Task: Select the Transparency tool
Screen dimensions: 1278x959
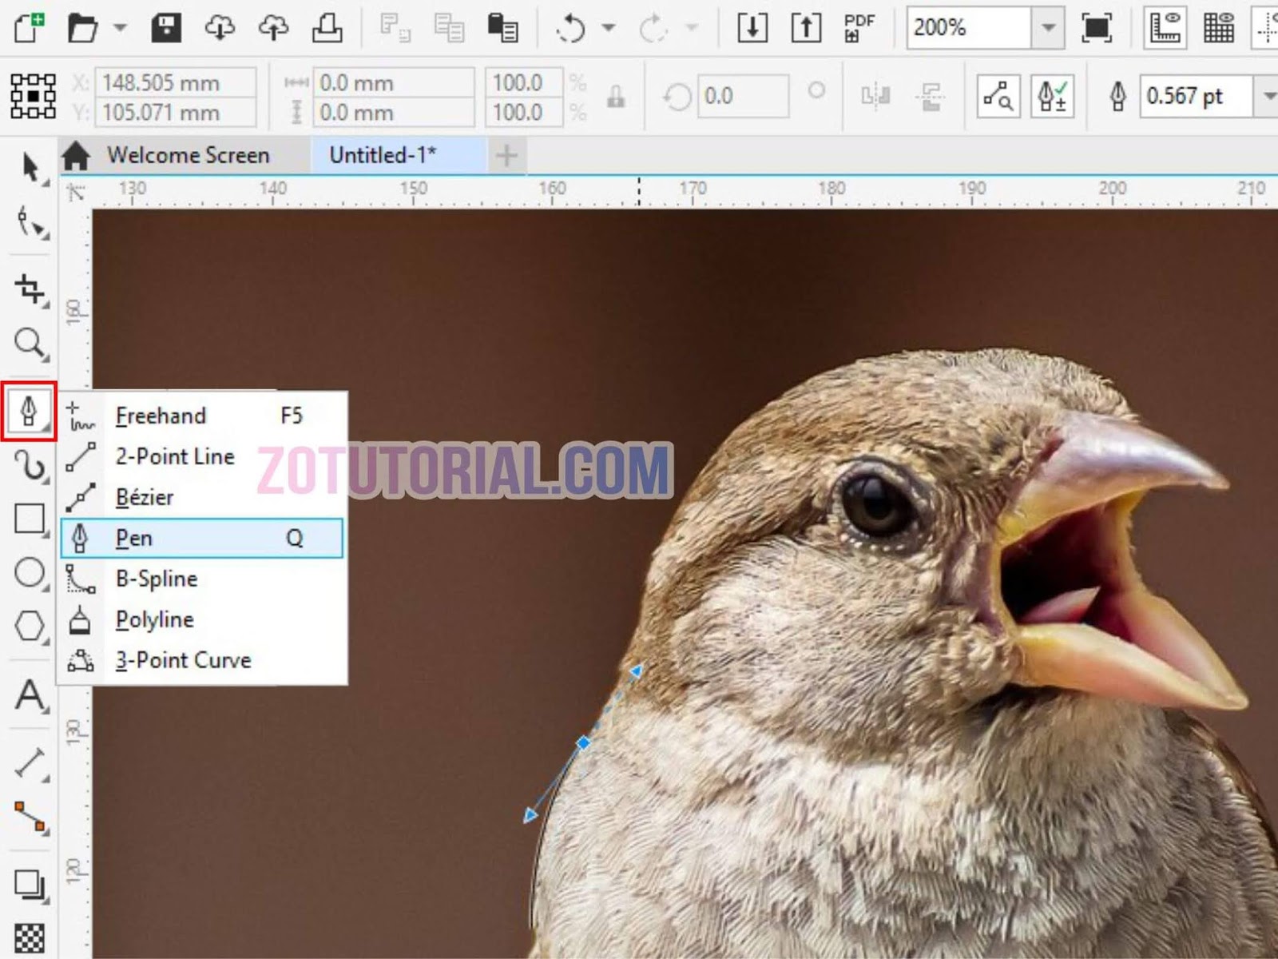Action: pyautogui.click(x=30, y=938)
